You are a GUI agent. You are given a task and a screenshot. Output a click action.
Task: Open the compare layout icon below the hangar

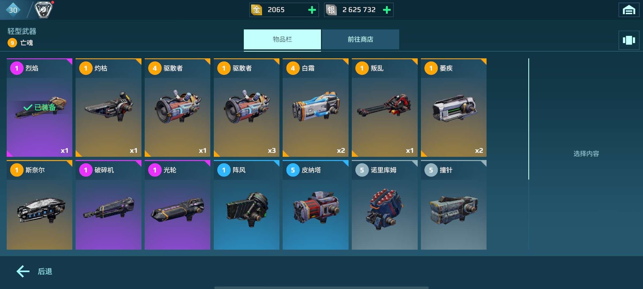pos(629,40)
